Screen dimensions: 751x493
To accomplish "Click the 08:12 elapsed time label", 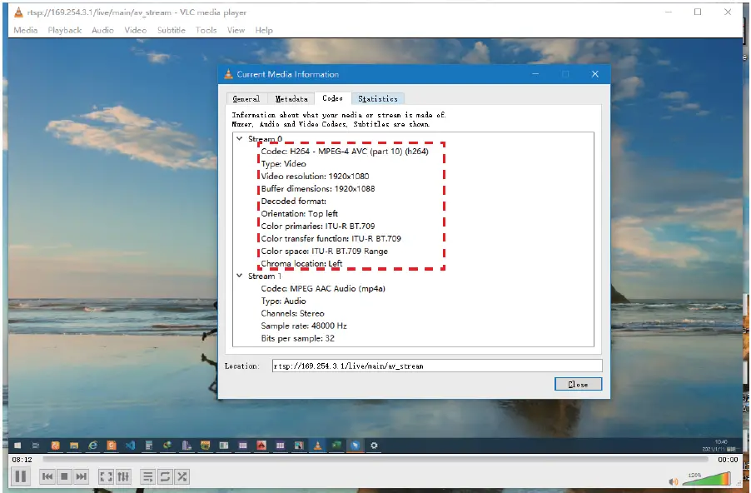I will (22, 460).
